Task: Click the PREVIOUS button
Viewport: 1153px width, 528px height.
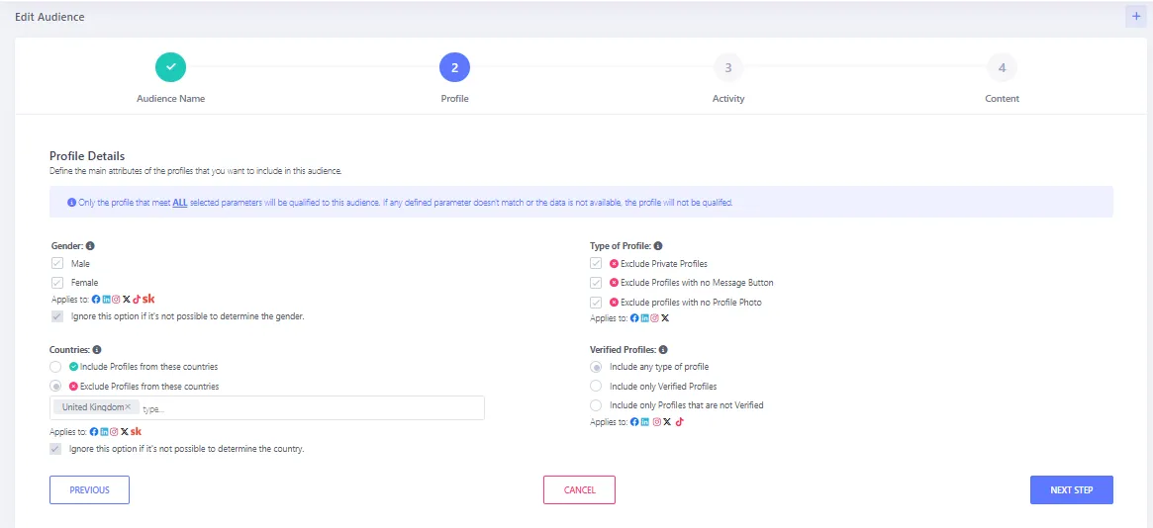Action: (90, 489)
